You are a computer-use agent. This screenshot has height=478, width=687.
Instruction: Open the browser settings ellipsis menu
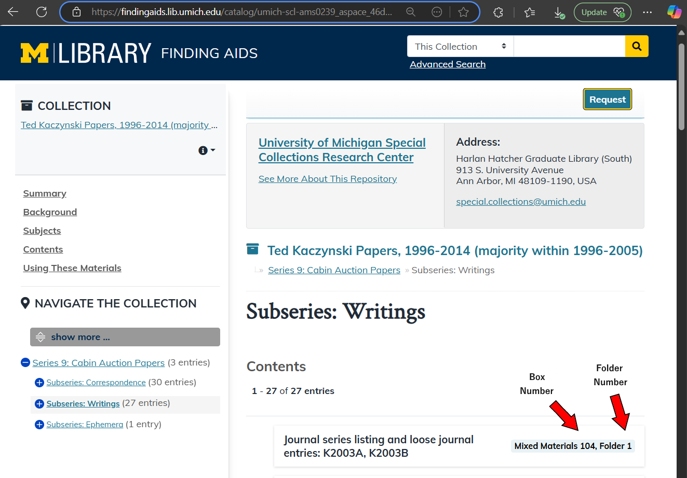tap(647, 12)
